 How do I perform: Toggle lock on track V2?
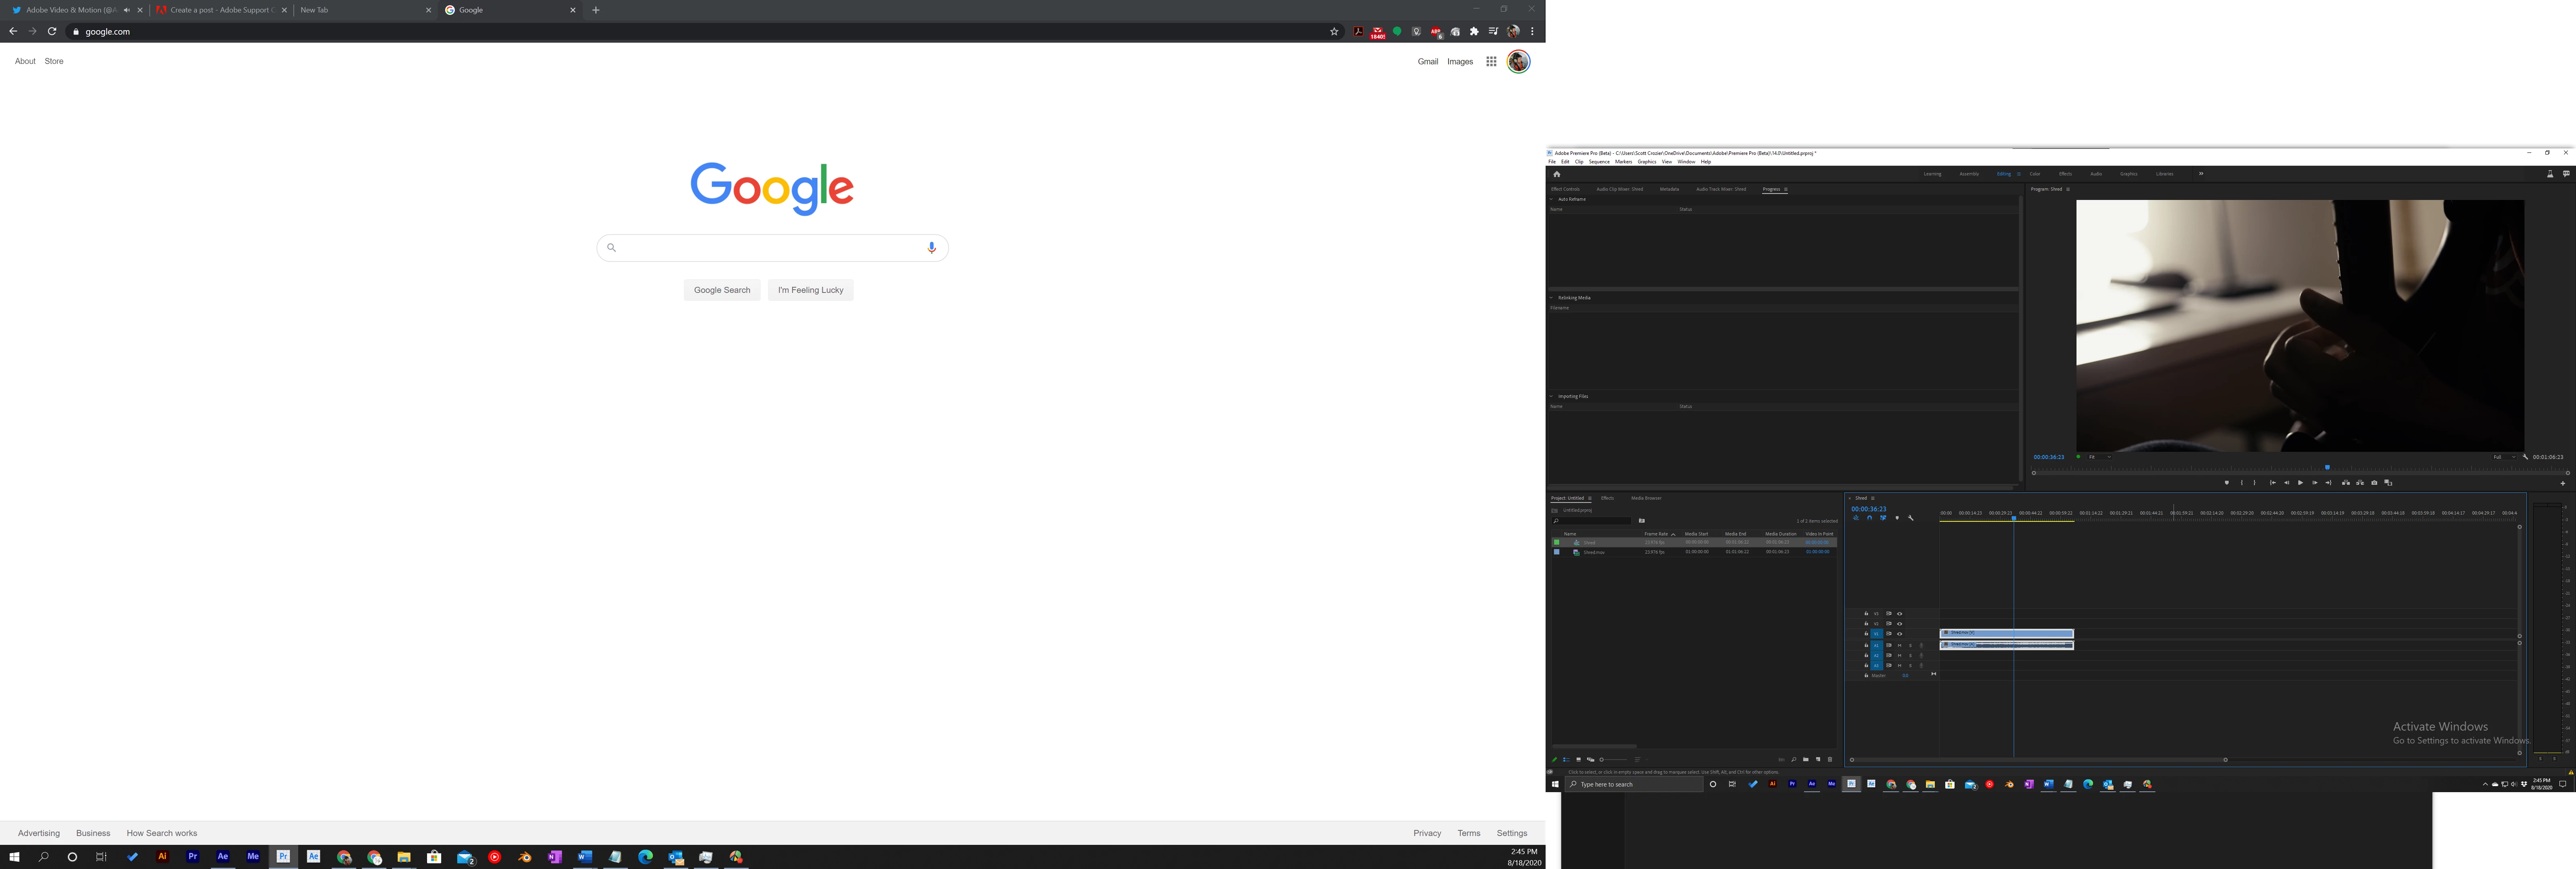[x=1866, y=624]
